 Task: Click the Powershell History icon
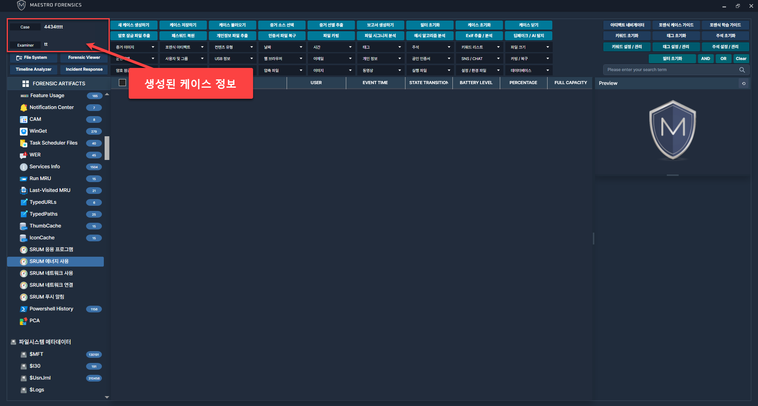click(x=24, y=309)
